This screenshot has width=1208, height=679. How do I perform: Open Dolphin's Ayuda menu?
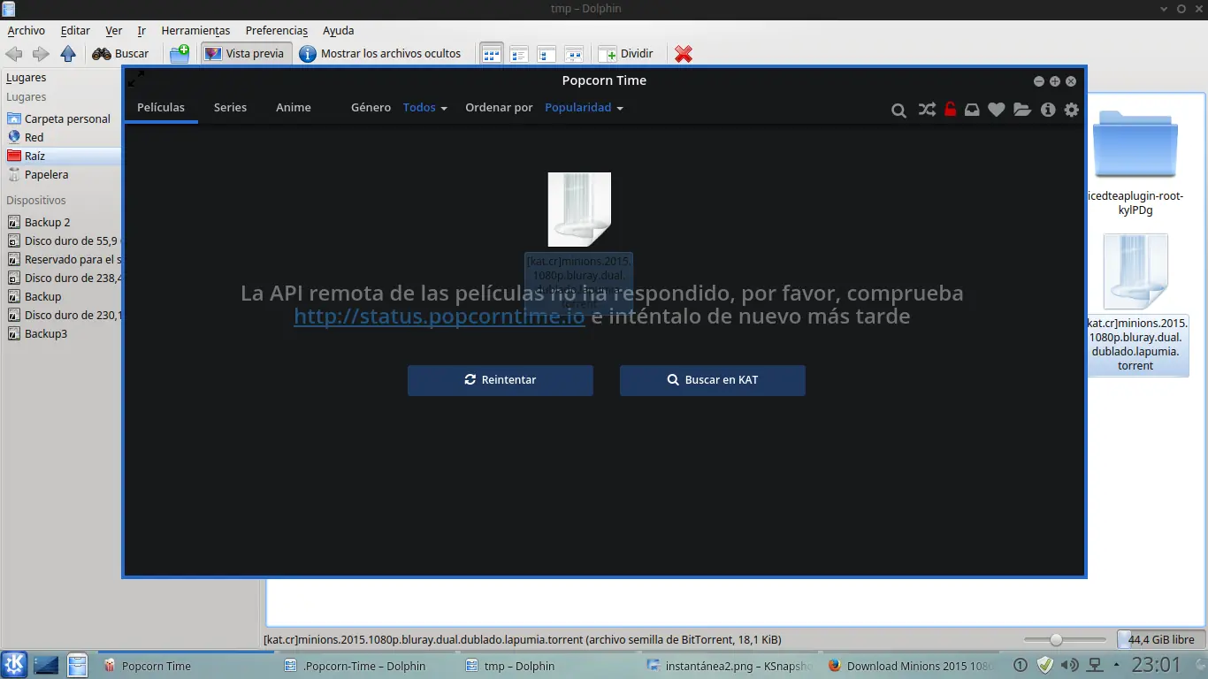point(339,30)
